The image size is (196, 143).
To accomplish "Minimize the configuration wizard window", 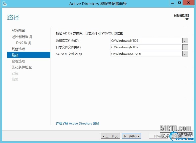I will coord(172,3).
